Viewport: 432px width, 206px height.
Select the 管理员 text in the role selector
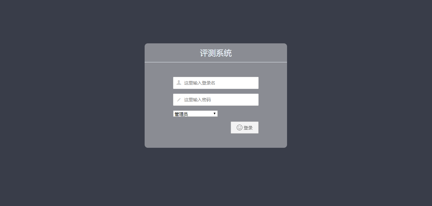181,114
